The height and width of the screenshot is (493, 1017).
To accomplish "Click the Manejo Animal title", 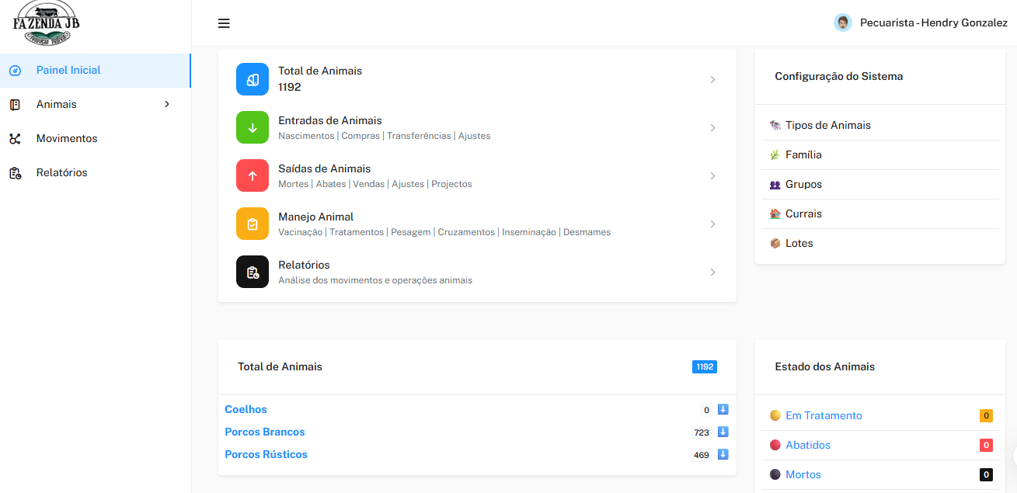I will (316, 217).
